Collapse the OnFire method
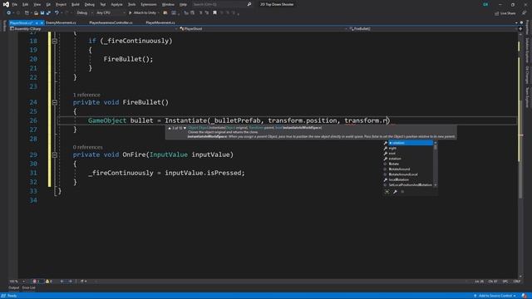Image resolution: width=532 pixels, height=299 pixels. pyautogui.click(x=55, y=155)
